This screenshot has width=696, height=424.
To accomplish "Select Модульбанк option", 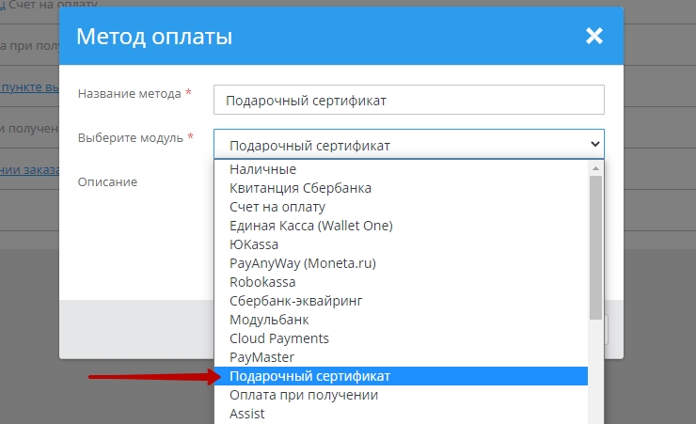I will click(269, 320).
